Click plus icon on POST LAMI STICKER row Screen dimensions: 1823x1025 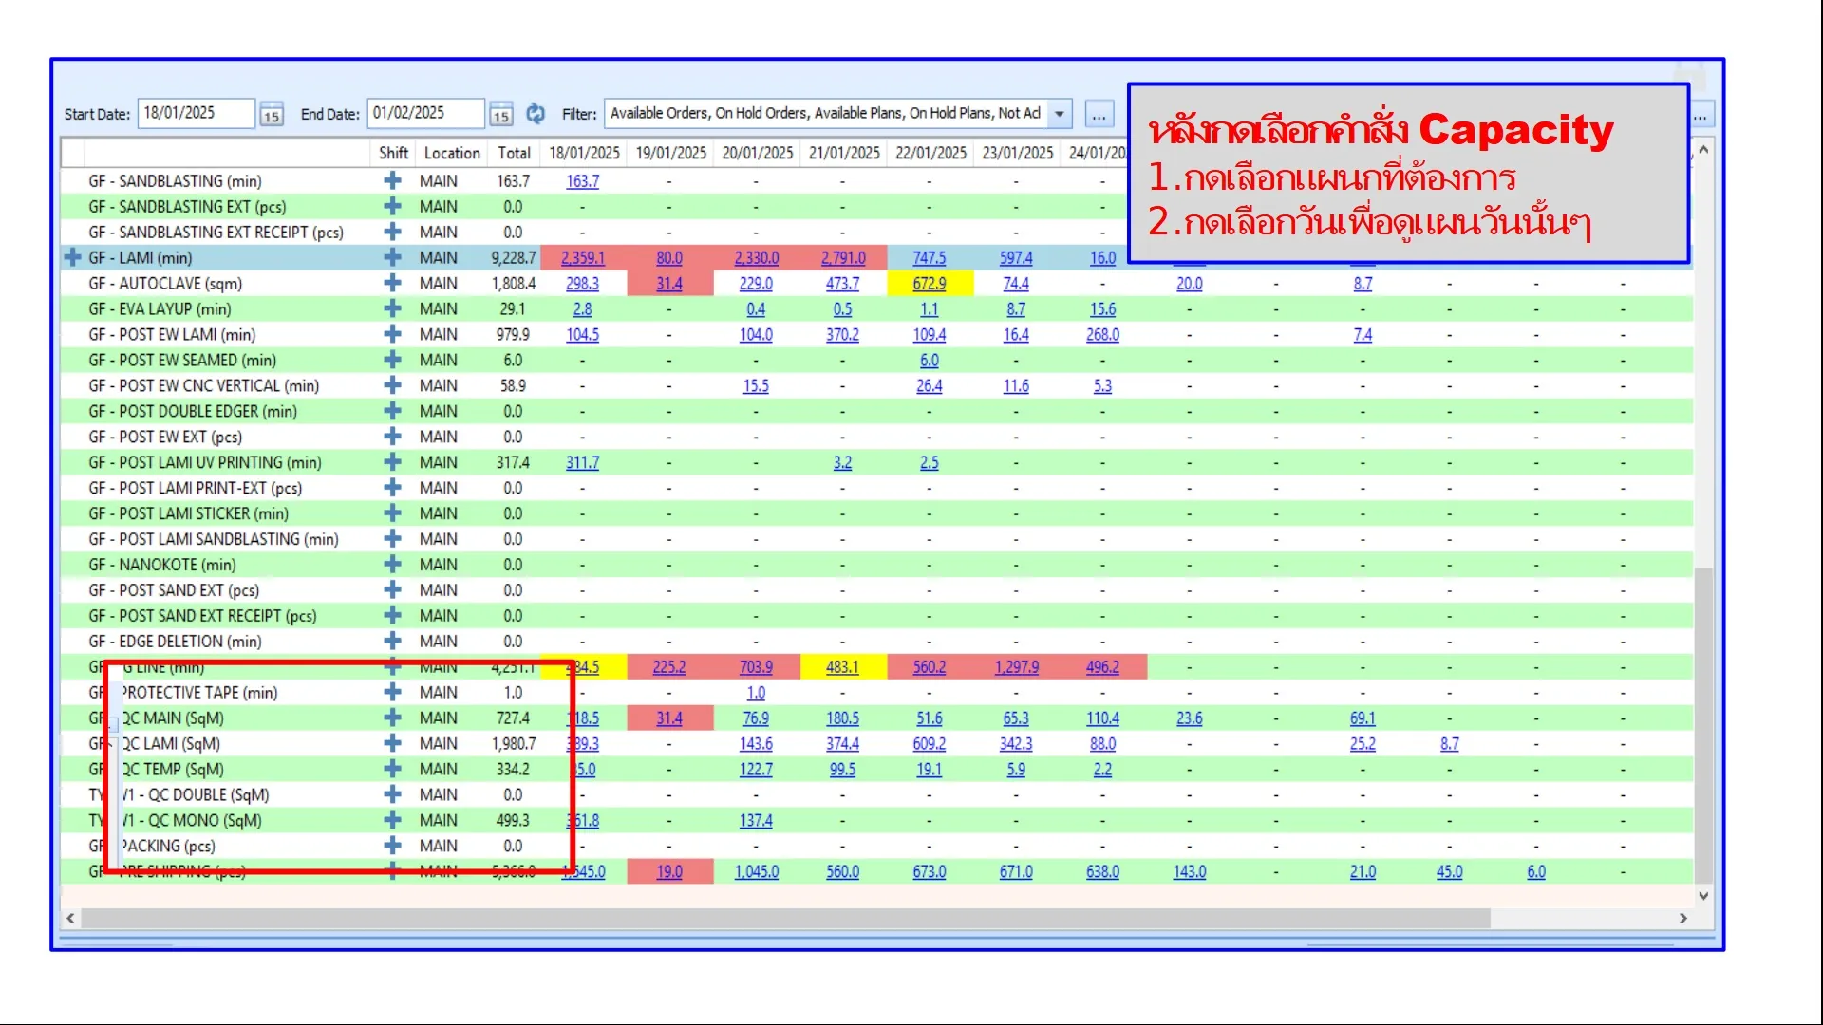(x=392, y=513)
